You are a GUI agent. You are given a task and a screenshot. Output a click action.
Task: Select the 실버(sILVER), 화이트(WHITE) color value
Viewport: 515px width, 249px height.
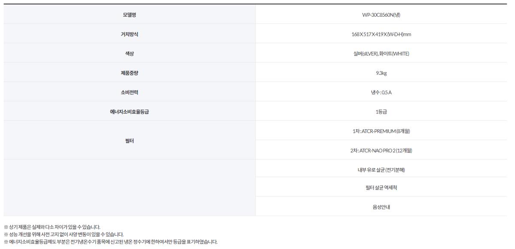click(381, 54)
